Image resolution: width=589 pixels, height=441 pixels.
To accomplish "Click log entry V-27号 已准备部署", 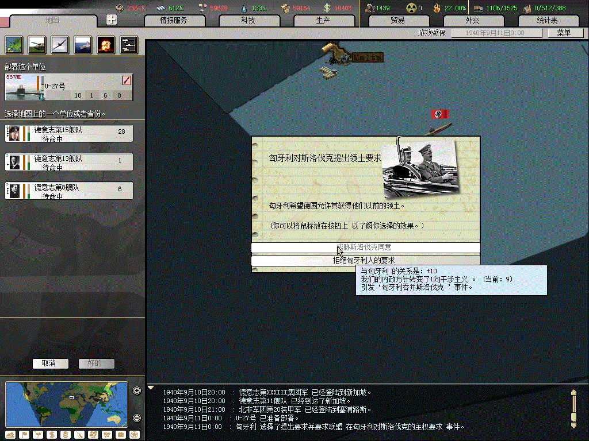I will click(x=231, y=418).
